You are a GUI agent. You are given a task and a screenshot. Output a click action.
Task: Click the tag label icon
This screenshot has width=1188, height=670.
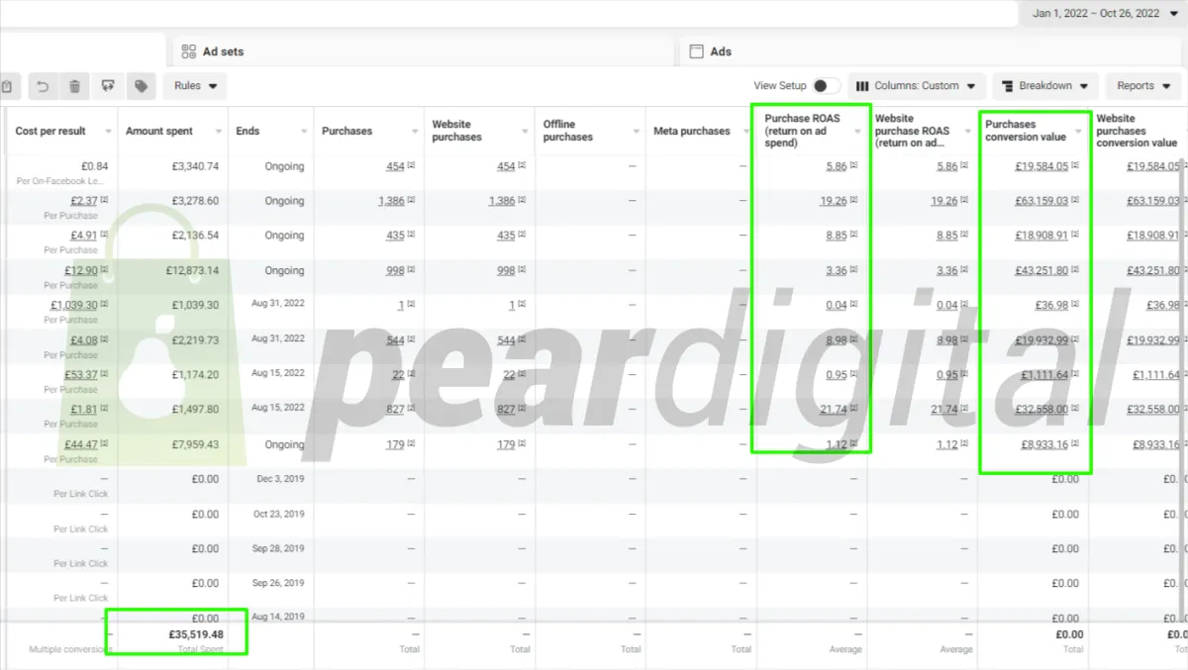pyautogui.click(x=142, y=86)
